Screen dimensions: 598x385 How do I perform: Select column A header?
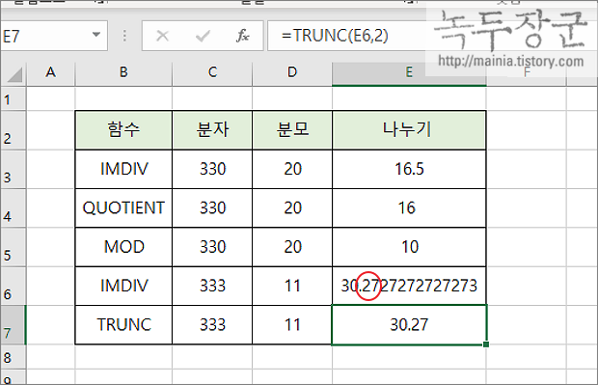tap(50, 72)
